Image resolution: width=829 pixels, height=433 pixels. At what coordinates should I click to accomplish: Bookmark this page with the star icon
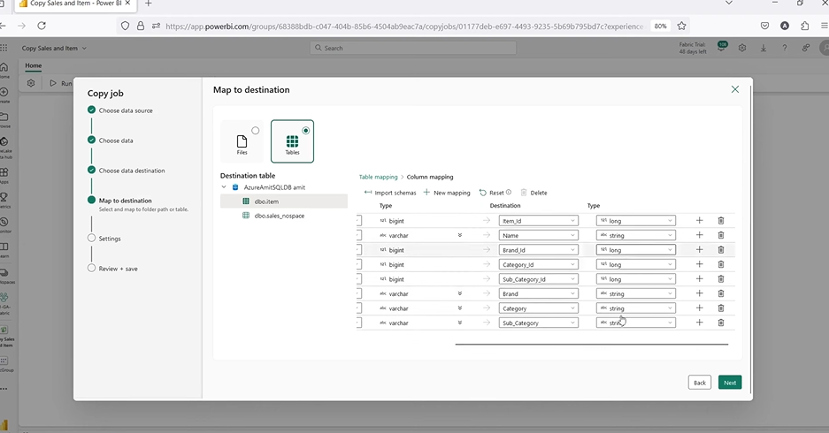681,26
